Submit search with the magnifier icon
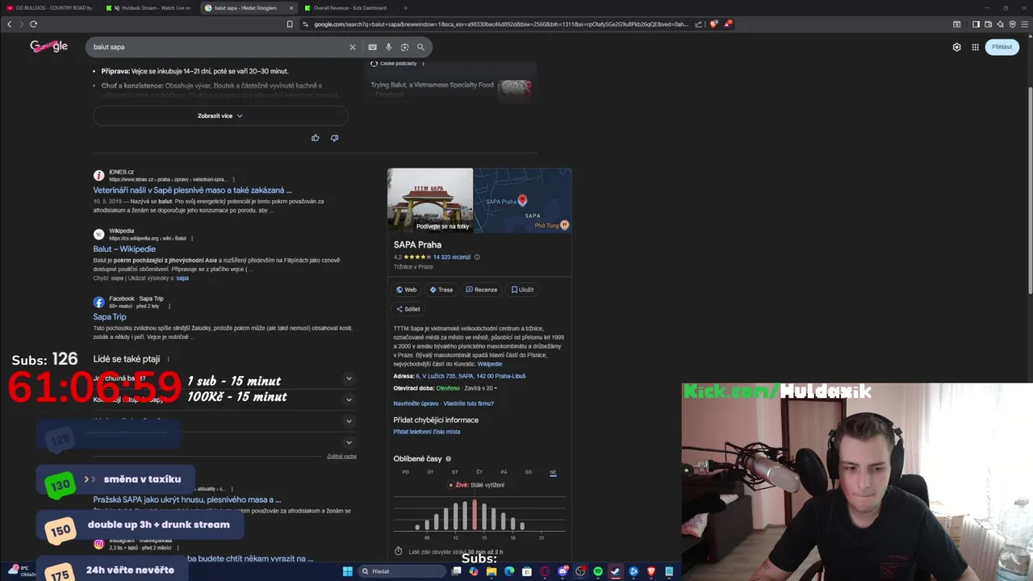This screenshot has height=581, width=1033. (x=420, y=47)
